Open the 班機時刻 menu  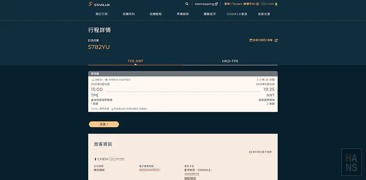(x=129, y=14)
